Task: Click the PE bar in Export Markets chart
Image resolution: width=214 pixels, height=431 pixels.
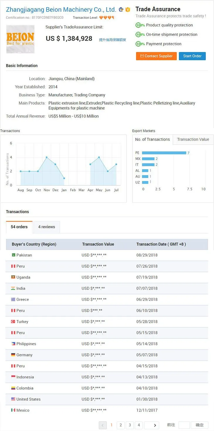Action: coord(164,153)
